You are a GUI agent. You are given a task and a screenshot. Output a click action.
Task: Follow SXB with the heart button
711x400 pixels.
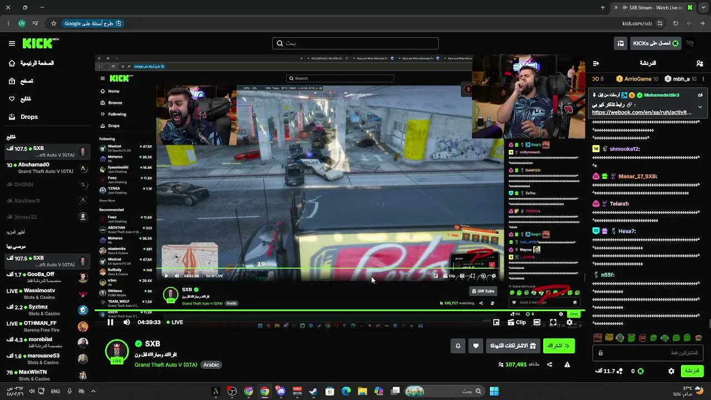475,346
